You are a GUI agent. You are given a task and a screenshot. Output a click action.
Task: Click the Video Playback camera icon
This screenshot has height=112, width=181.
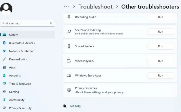[x=69, y=61]
